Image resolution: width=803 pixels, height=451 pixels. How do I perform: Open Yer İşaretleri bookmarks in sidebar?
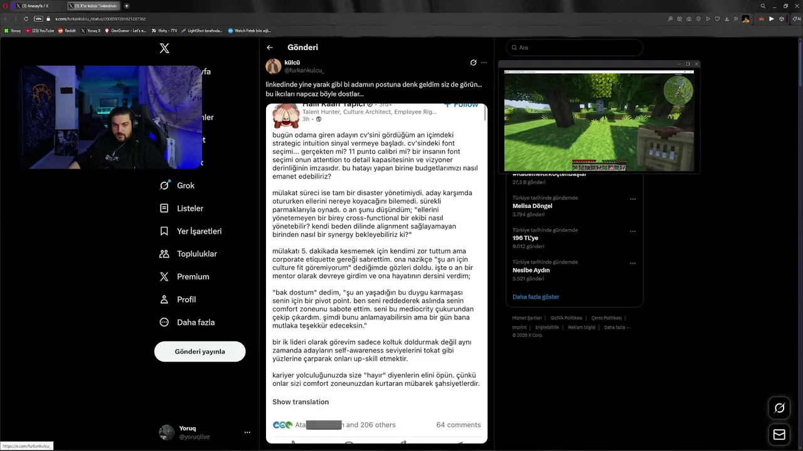[190, 231]
